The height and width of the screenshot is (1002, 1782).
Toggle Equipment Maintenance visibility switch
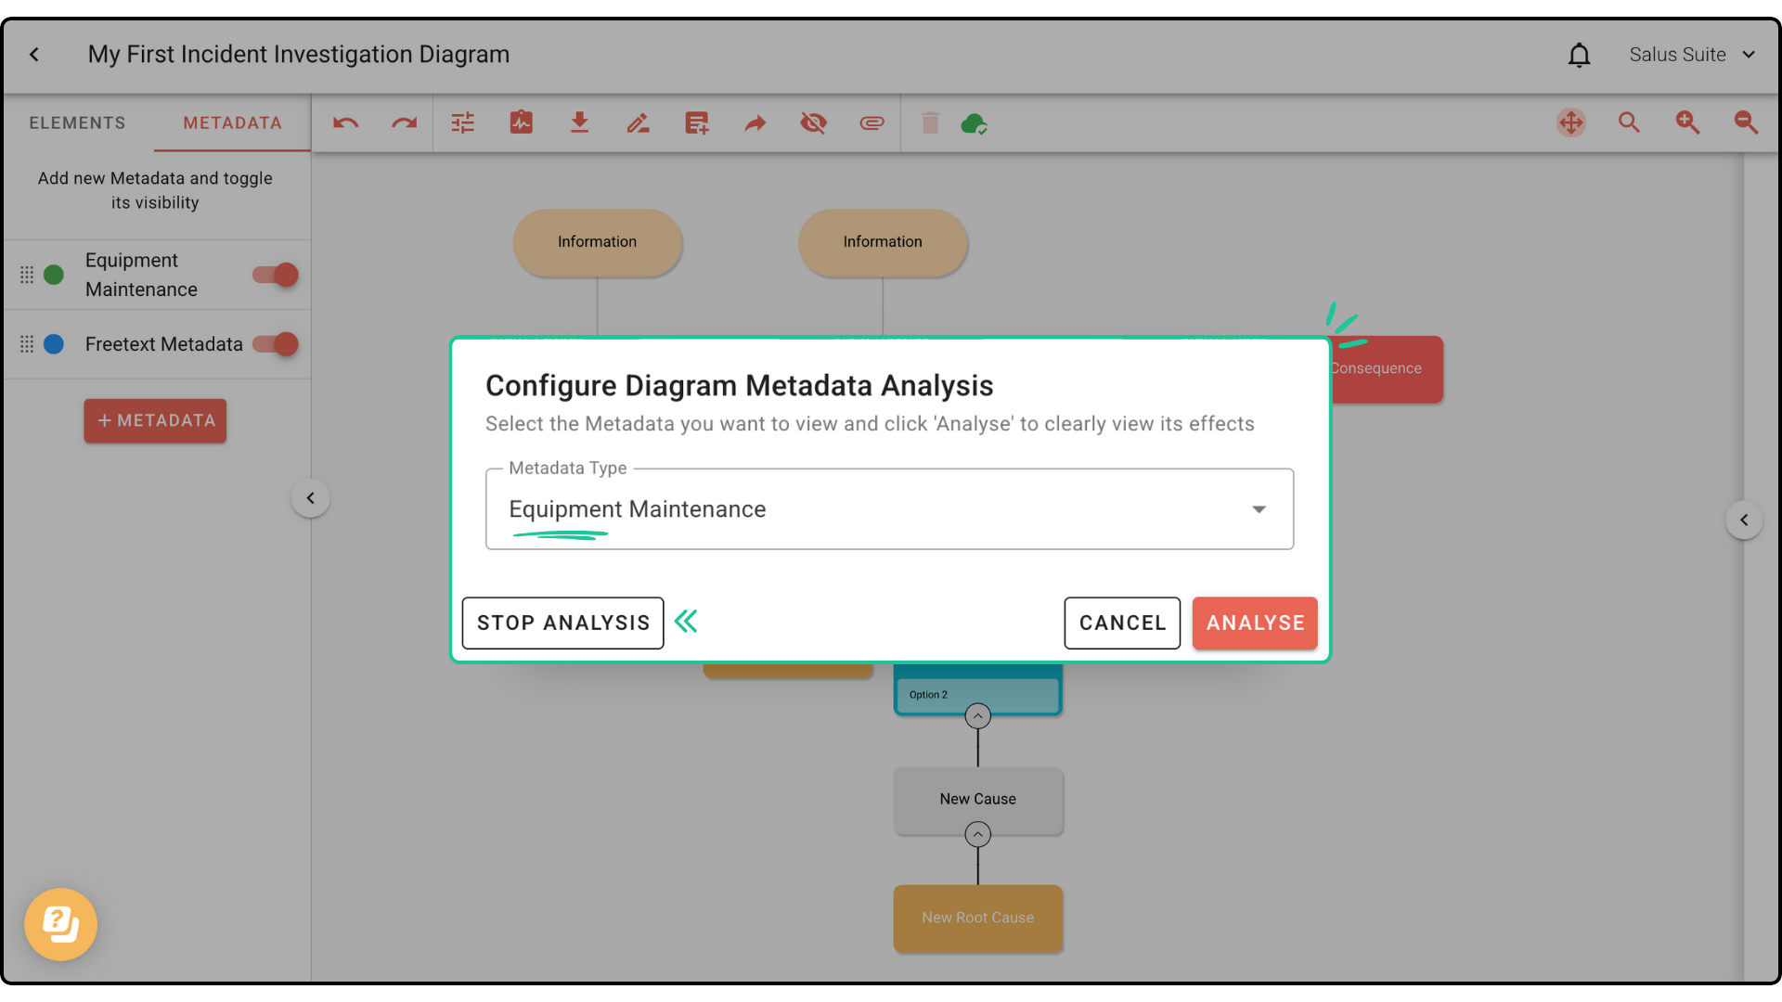(276, 275)
